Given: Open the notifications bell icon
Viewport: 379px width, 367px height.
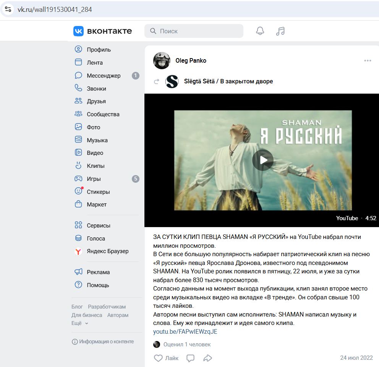Looking at the screenshot, I should (x=260, y=31).
